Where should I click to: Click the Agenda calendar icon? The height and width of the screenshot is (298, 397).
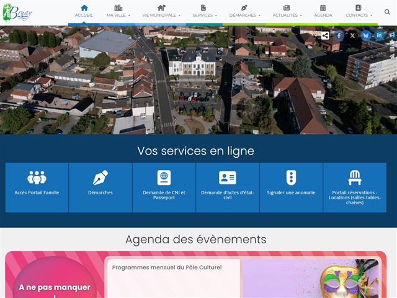coord(323,7)
